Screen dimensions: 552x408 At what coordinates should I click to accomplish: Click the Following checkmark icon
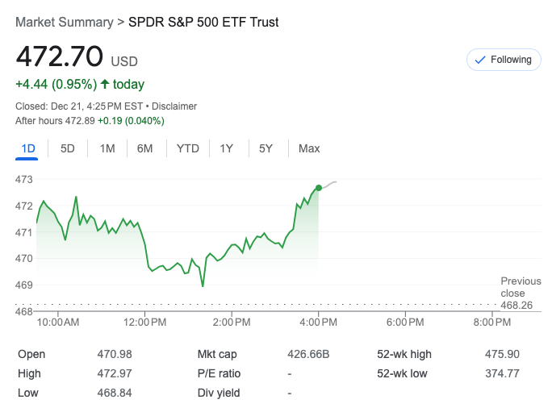point(480,60)
